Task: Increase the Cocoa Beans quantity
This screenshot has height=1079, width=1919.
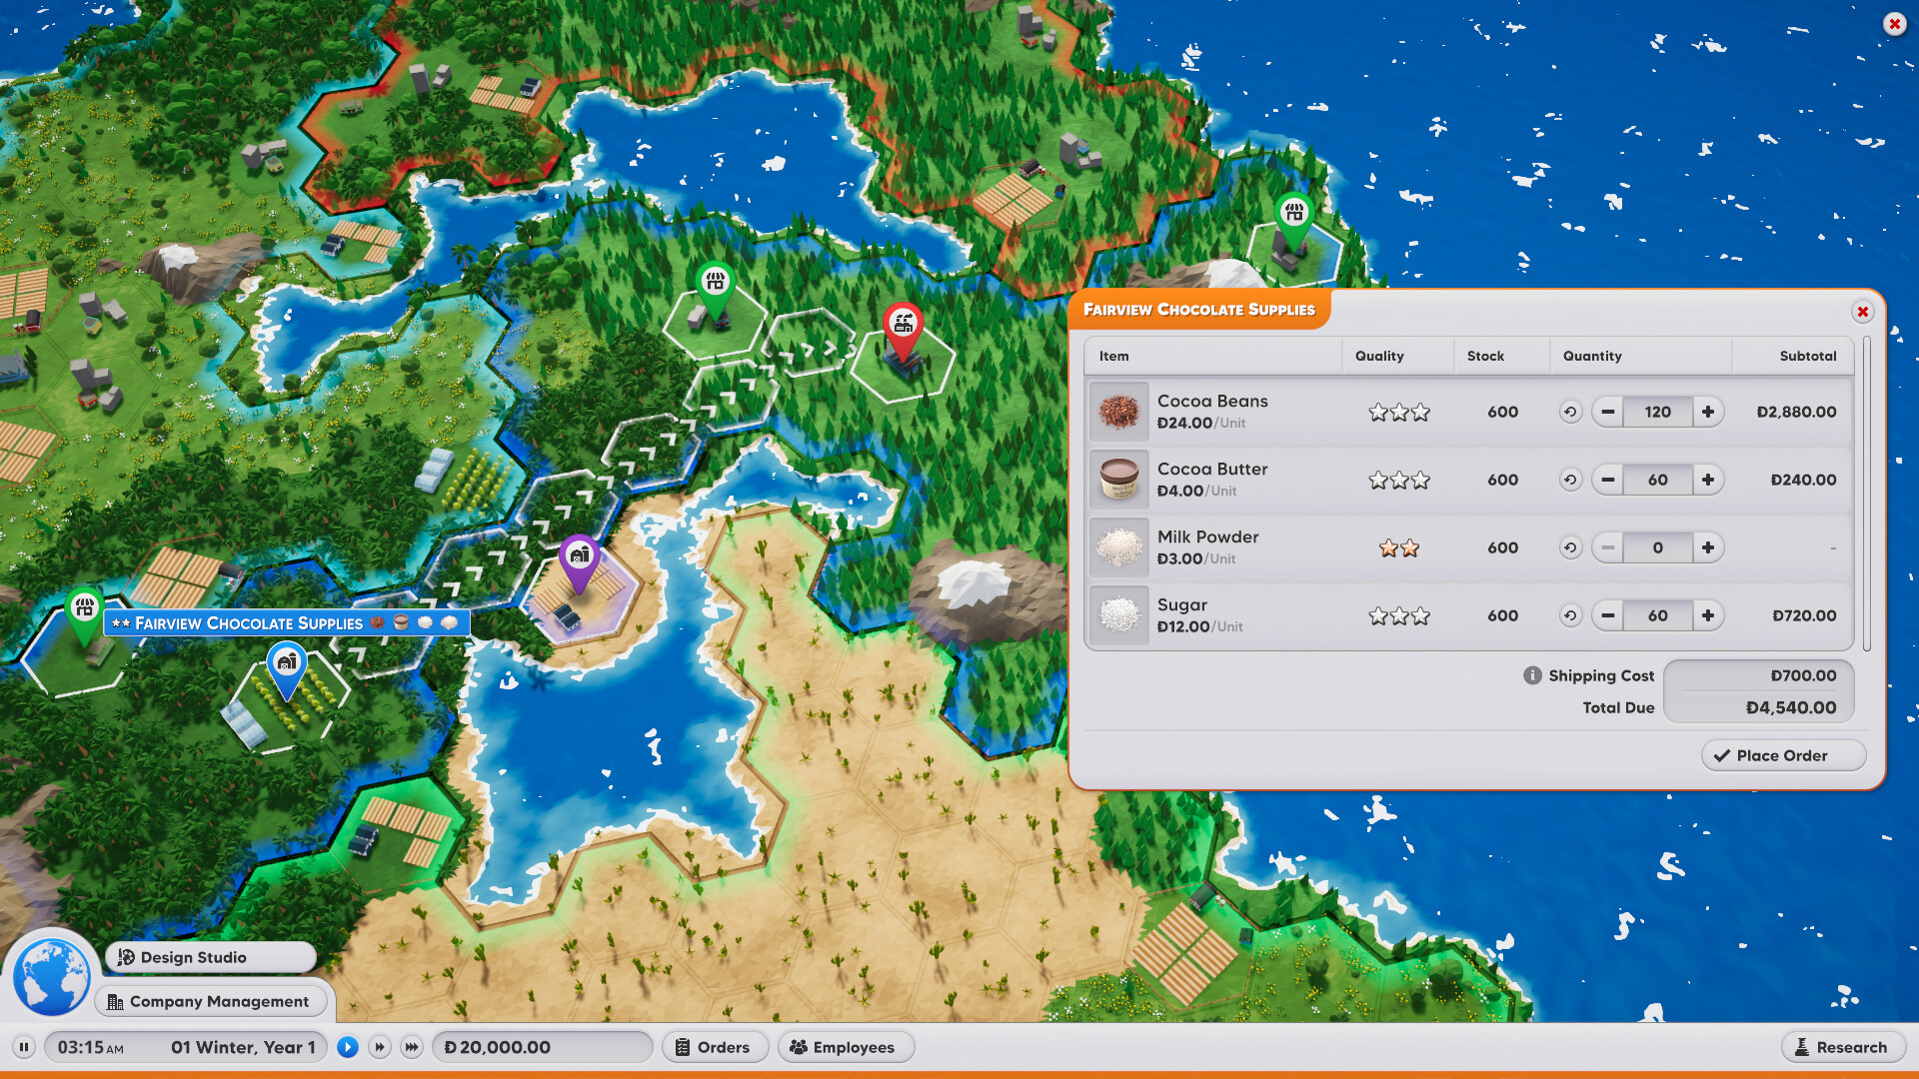Action: pyautogui.click(x=1708, y=412)
